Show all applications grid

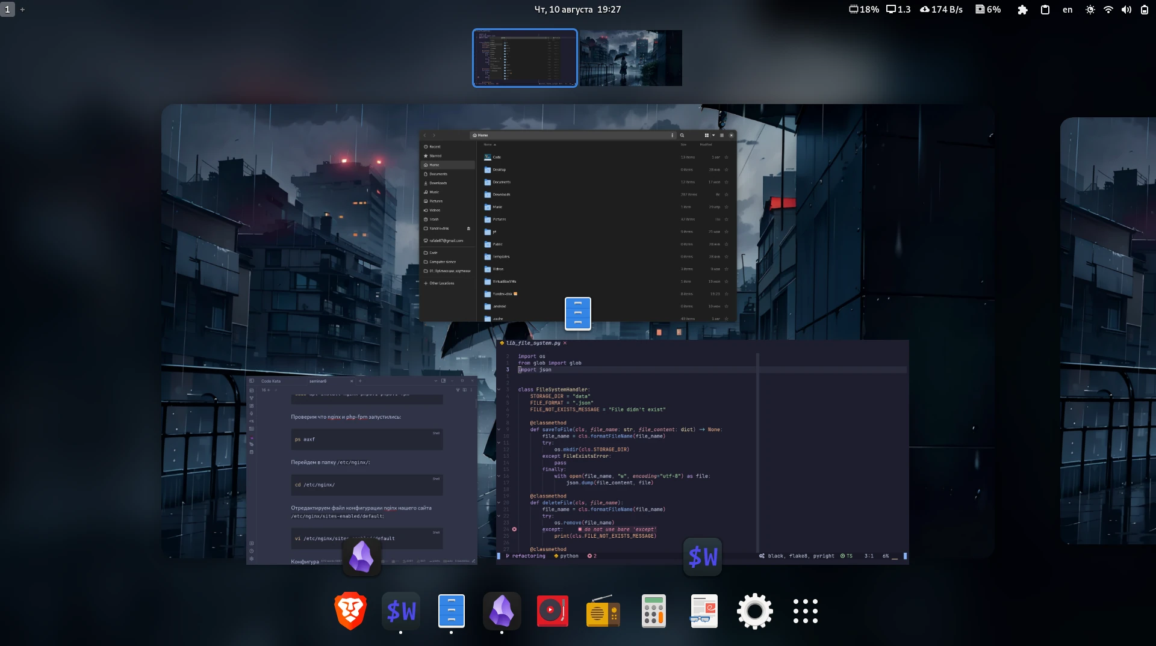(x=805, y=611)
